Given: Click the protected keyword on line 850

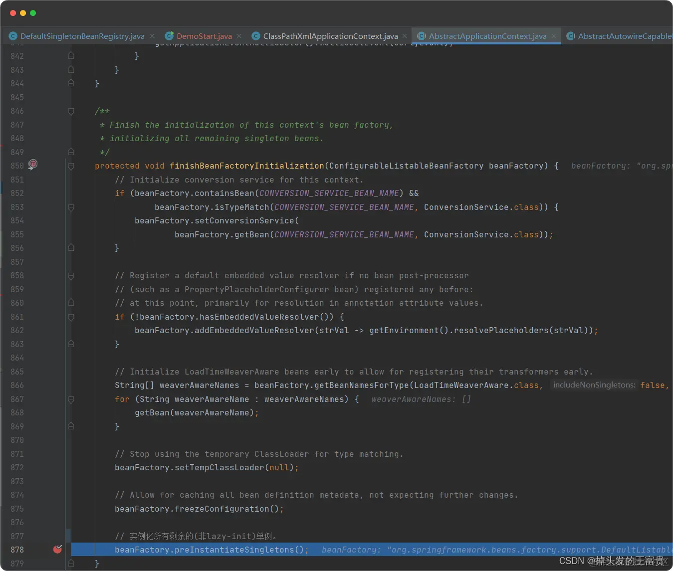Looking at the screenshot, I should [117, 166].
